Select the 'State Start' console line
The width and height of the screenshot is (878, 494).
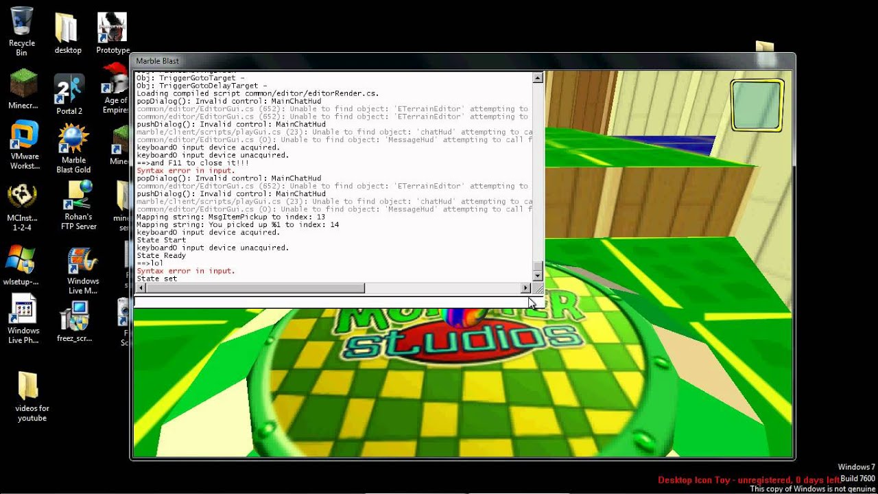(x=161, y=240)
